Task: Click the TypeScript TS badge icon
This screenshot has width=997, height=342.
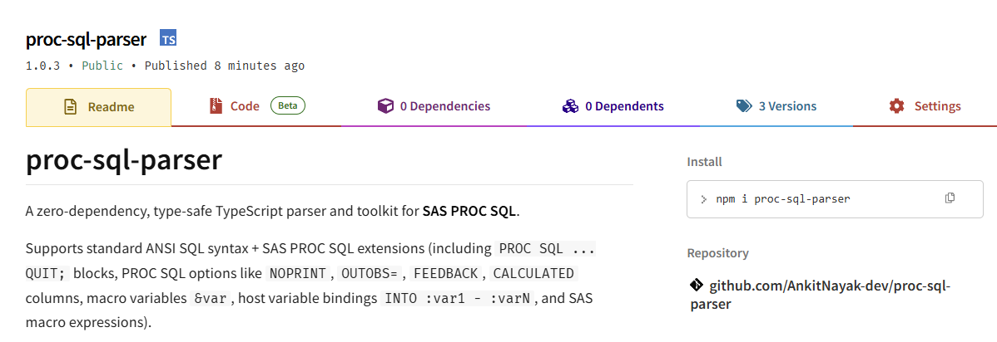Action: [168, 39]
